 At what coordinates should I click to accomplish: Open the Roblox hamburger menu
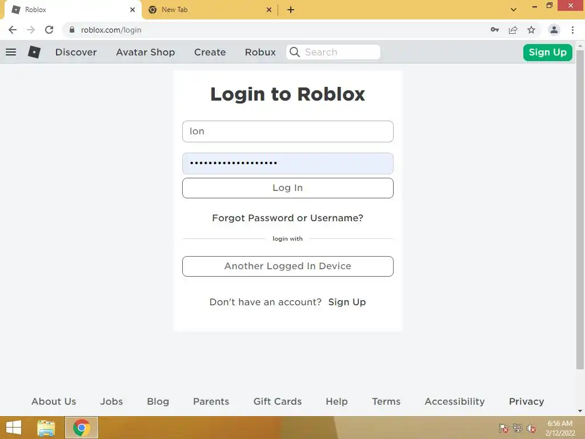pos(11,52)
